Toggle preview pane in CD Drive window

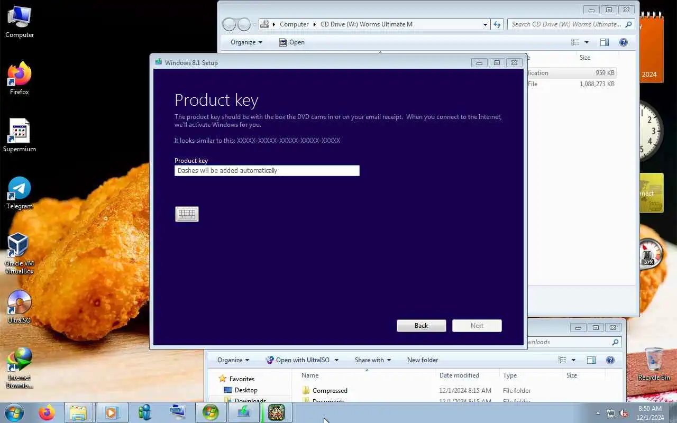point(605,42)
